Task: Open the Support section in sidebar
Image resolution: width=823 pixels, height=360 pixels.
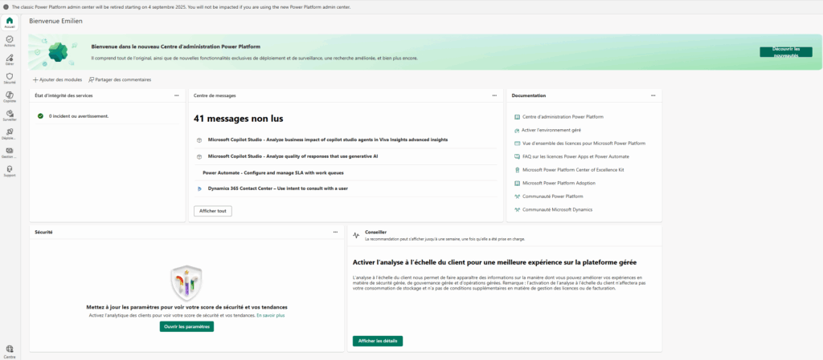Action: click(x=10, y=171)
